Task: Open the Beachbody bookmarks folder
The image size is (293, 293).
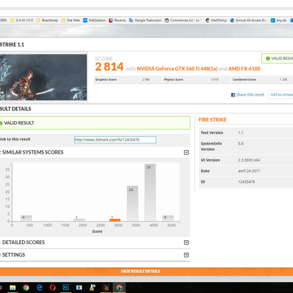Action: coord(48,21)
